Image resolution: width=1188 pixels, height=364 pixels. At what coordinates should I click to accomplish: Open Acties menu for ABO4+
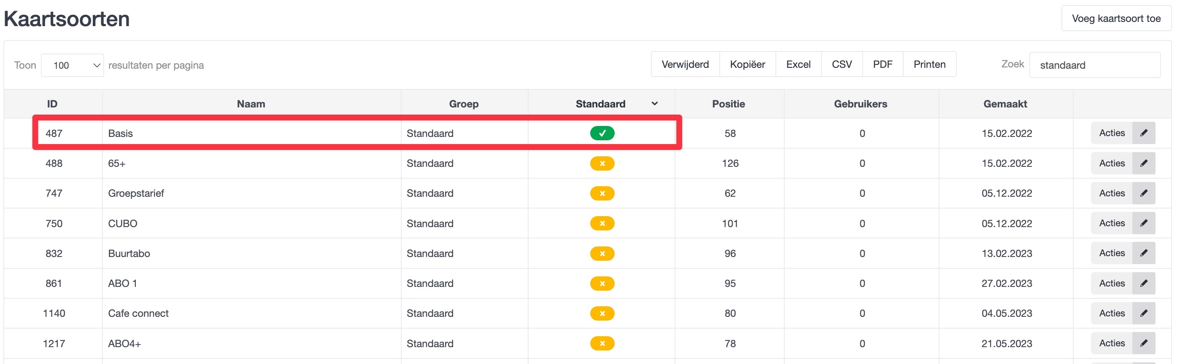(x=1112, y=343)
